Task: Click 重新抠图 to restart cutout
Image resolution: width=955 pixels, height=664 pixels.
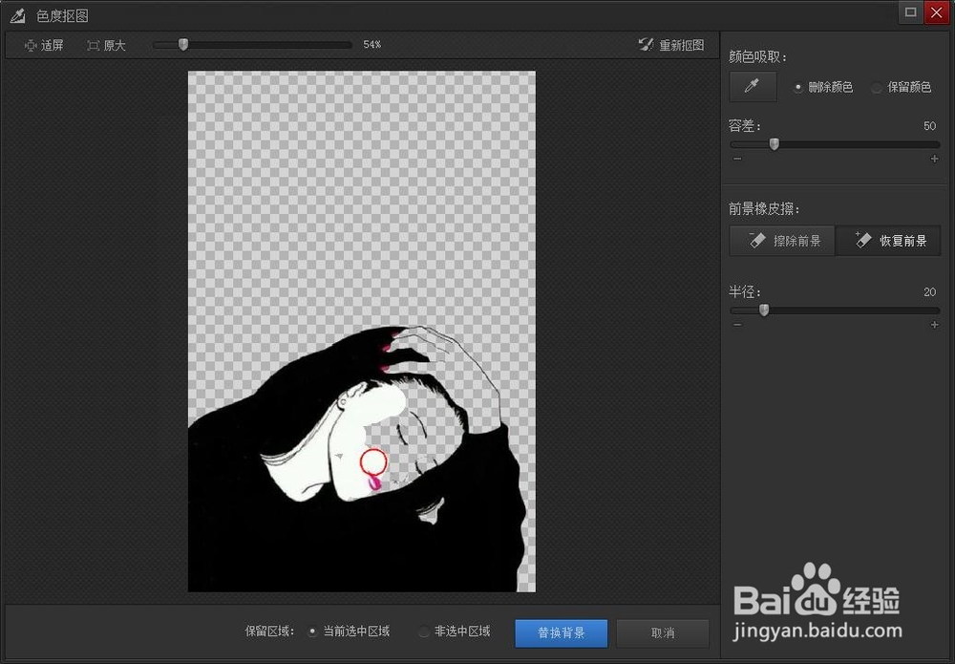Action: [x=671, y=45]
